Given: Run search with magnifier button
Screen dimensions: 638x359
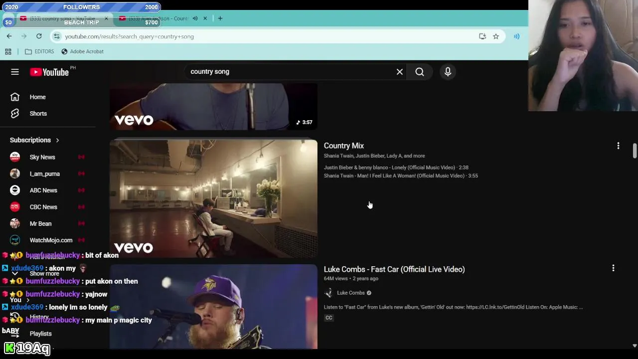Looking at the screenshot, I should click(x=420, y=72).
